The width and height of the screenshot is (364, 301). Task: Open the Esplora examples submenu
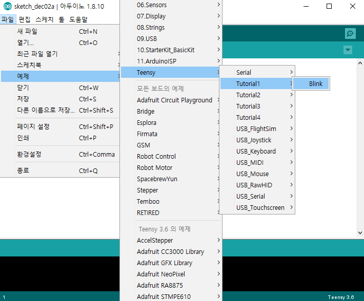tap(171, 122)
